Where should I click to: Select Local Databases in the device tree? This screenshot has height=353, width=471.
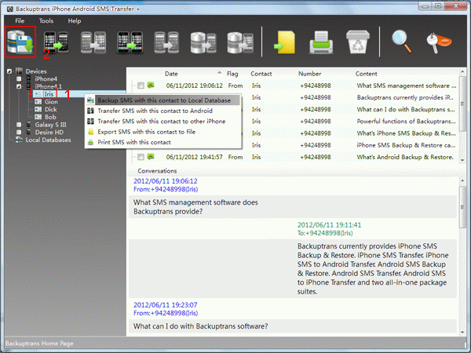pos(47,140)
